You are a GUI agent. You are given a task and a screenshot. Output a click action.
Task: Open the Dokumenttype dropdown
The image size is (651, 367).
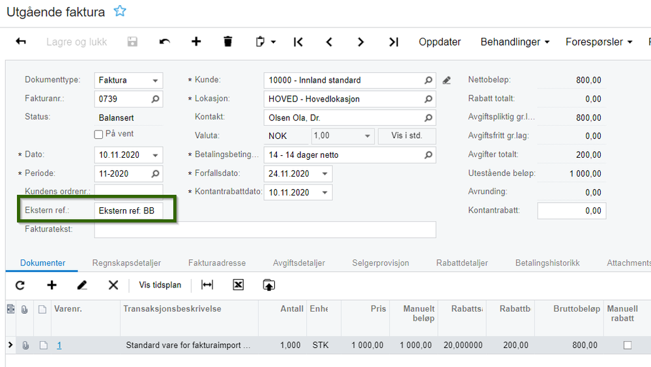click(x=156, y=81)
